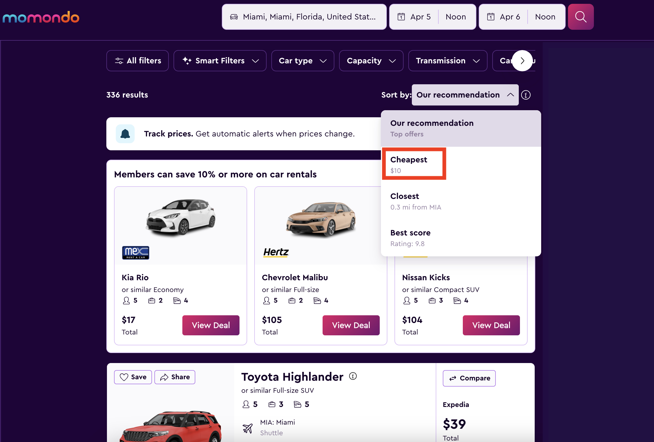Click the Hertz logo
Screen dimensions: 654x442
tap(276, 252)
